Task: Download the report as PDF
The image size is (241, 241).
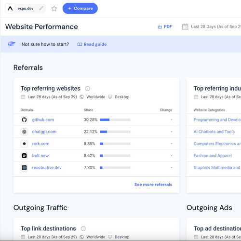Action: pos(165,27)
